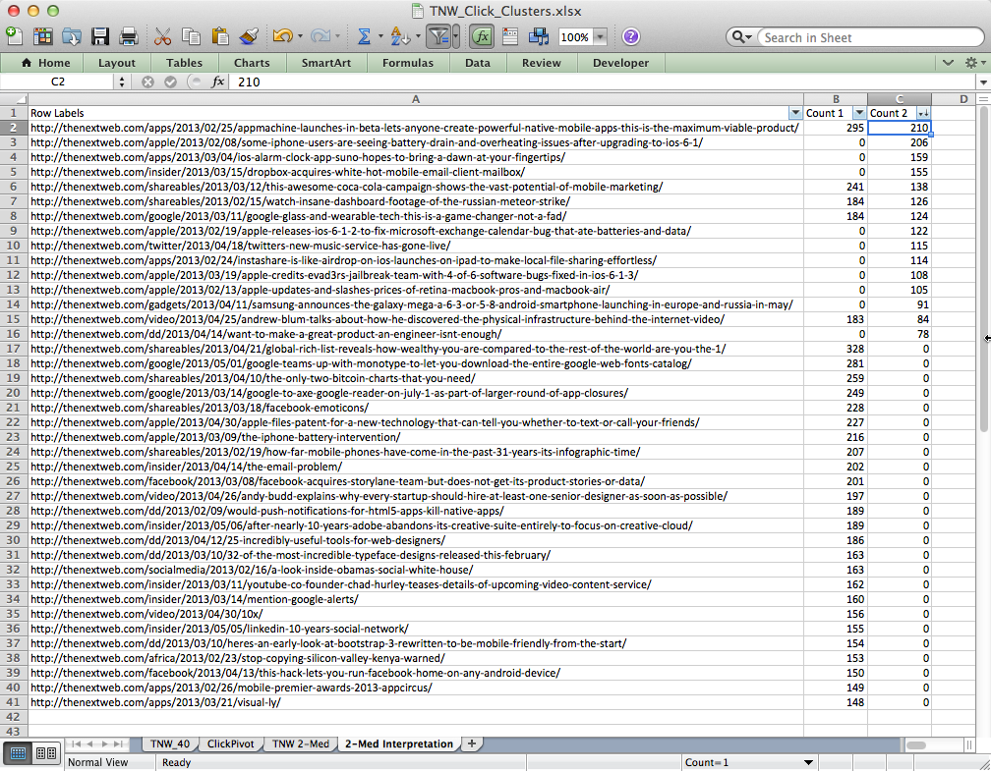Click the Format Painter brush icon
This screenshot has height=771, width=991.
249,37
